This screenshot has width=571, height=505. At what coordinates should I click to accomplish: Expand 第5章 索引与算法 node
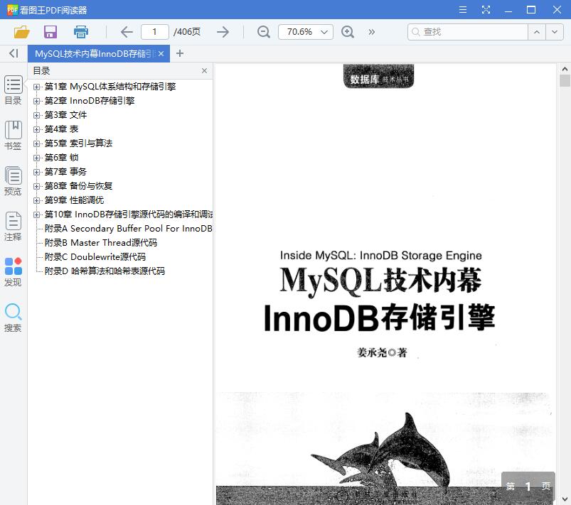tap(36, 143)
